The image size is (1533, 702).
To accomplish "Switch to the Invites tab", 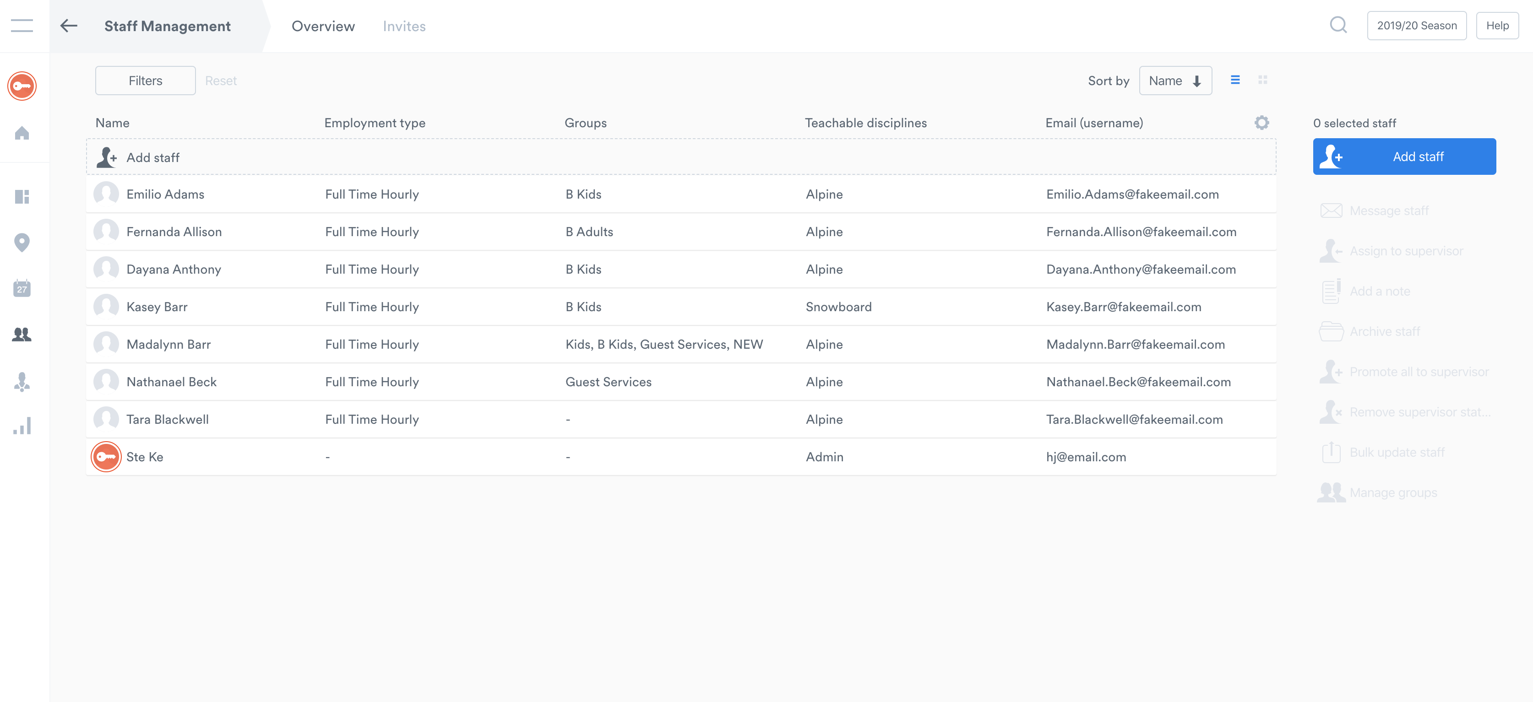I will point(403,26).
